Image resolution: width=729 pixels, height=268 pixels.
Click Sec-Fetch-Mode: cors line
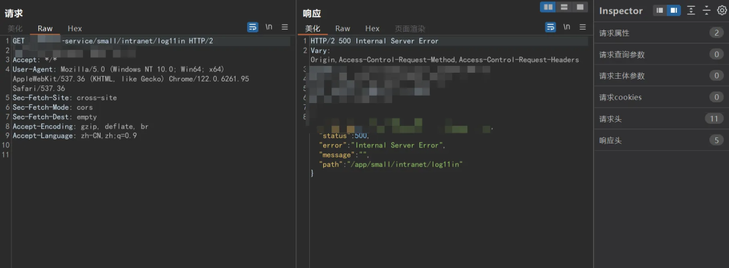[x=53, y=107]
